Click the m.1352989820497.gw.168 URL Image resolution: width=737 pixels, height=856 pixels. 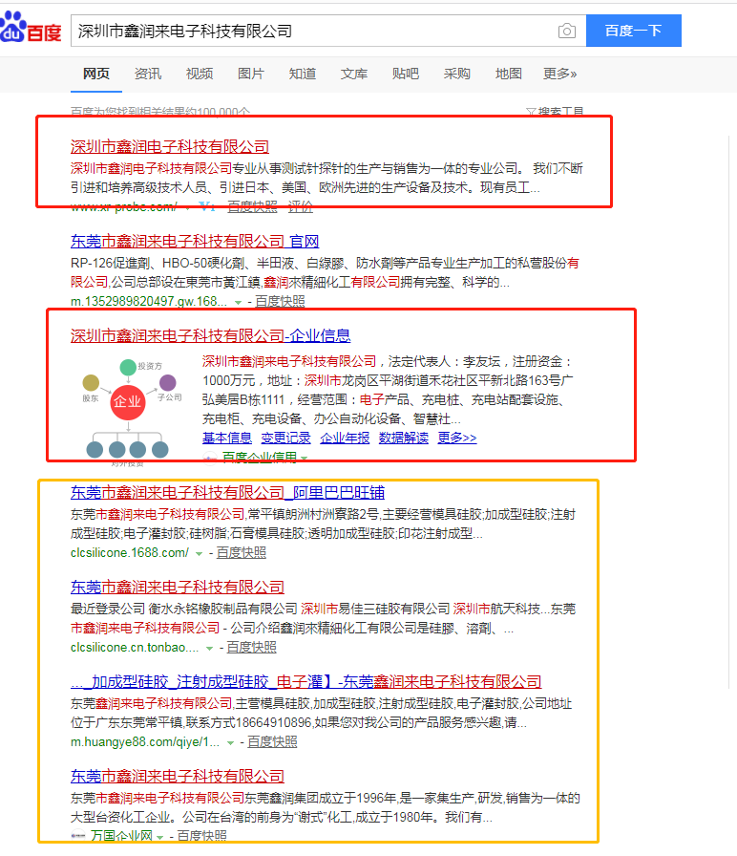[148, 301]
